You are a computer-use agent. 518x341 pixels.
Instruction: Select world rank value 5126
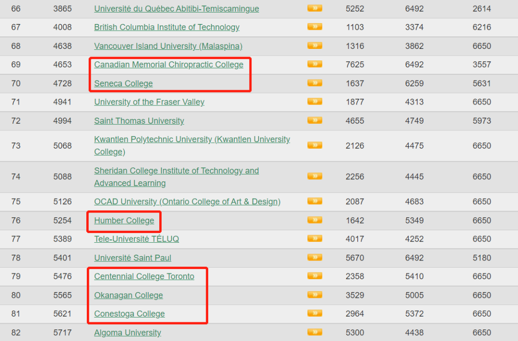pyautogui.click(x=62, y=201)
